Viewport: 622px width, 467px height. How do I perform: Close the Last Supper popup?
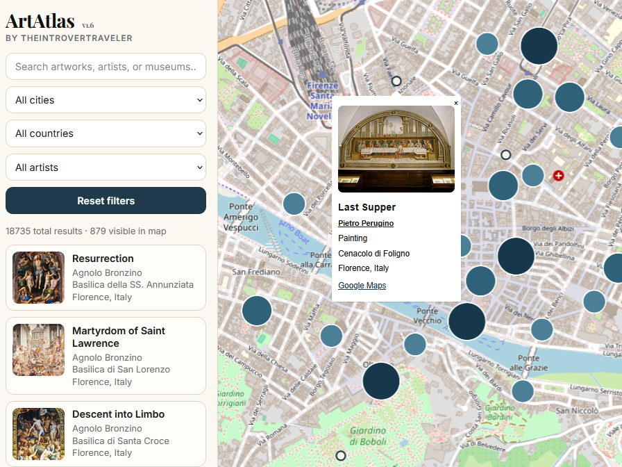point(456,102)
